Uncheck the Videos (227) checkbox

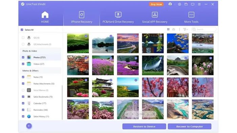point(23,64)
